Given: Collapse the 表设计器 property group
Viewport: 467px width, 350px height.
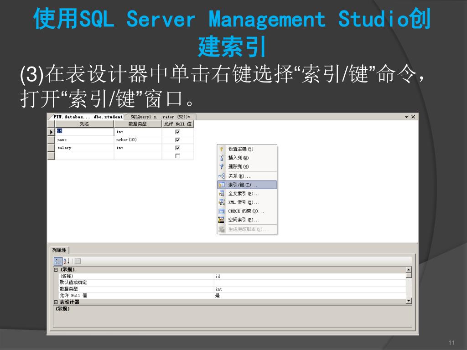Looking at the screenshot, I should pyautogui.click(x=56, y=302).
